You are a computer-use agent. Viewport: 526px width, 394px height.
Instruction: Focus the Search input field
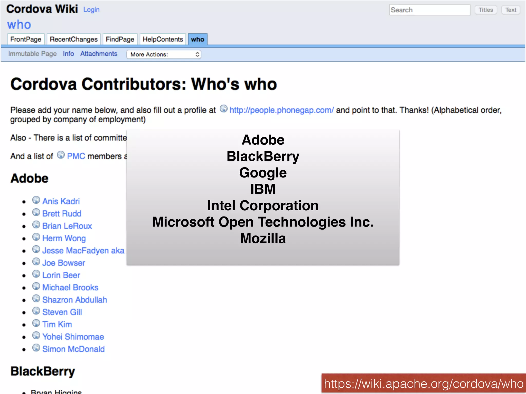[x=430, y=10]
